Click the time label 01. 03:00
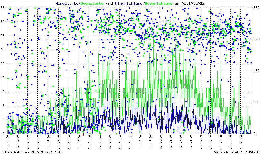 pyautogui.click(x=38, y=142)
